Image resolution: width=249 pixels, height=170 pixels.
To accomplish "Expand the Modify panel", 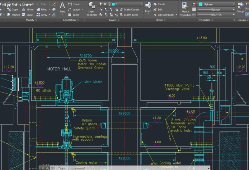I will click(31, 20).
